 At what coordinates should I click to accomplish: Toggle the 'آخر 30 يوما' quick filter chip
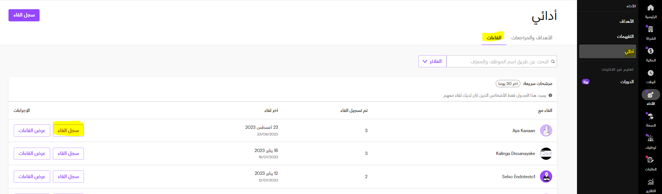508,84
